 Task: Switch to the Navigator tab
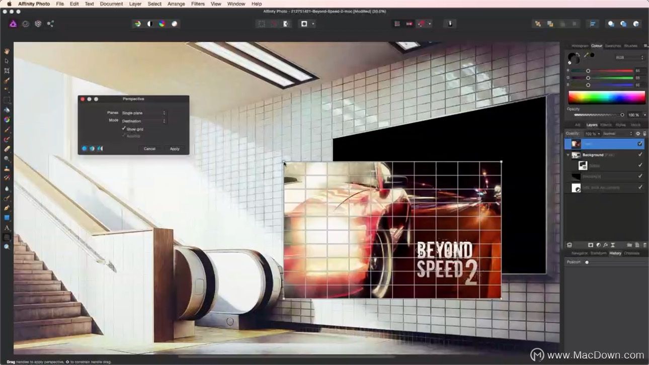580,253
